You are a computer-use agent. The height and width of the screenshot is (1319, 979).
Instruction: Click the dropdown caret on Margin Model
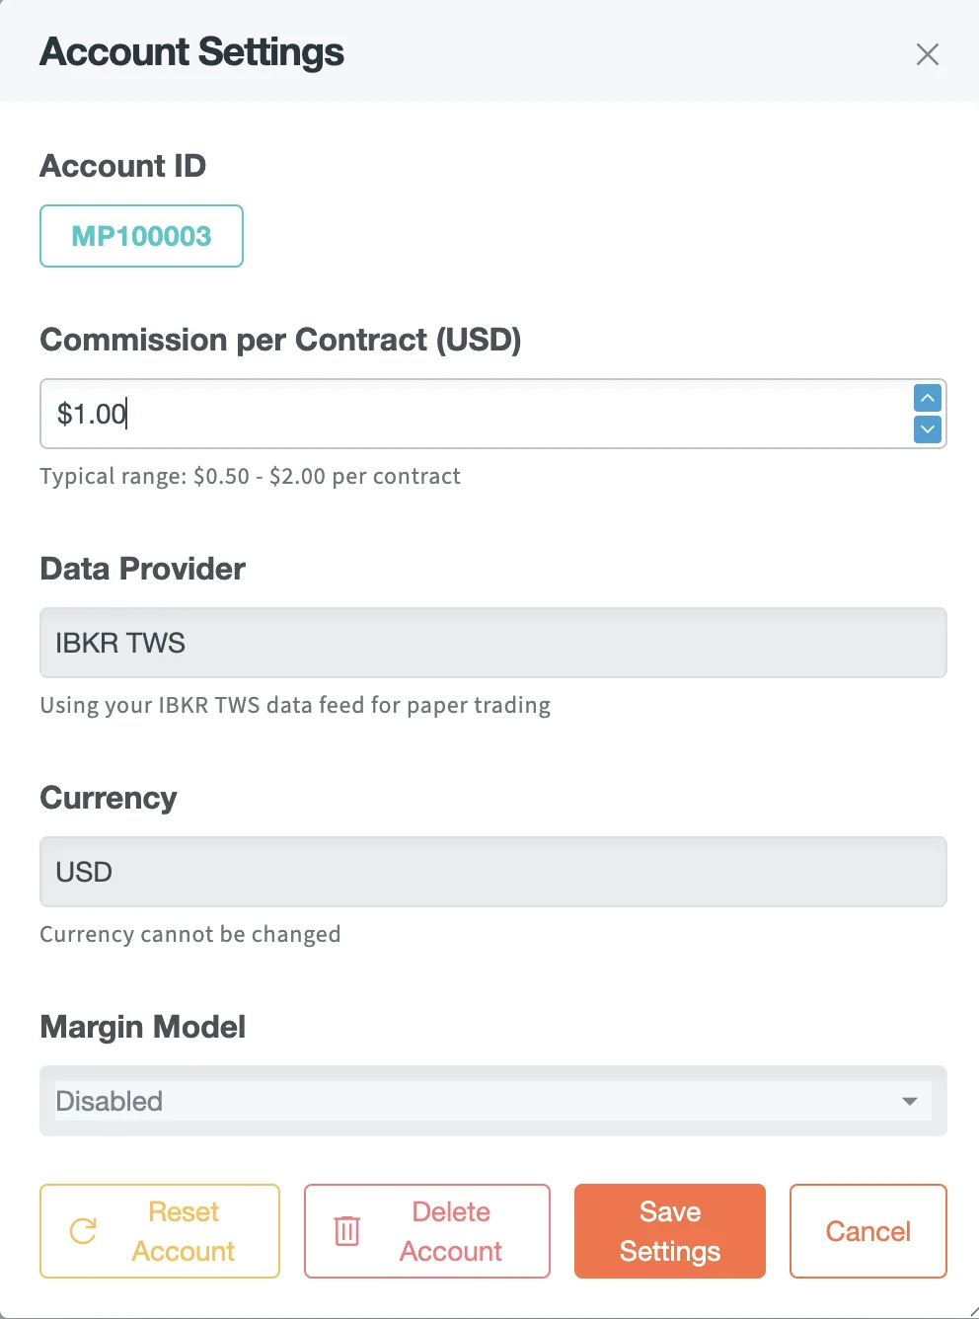(910, 1100)
